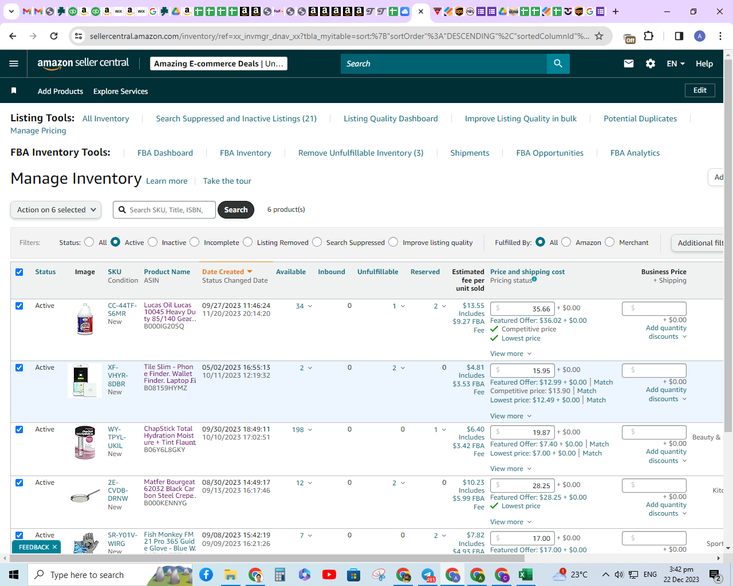Expand View more for ChapStick pricing
Viewport: 733px width, 586px height.
(511, 469)
